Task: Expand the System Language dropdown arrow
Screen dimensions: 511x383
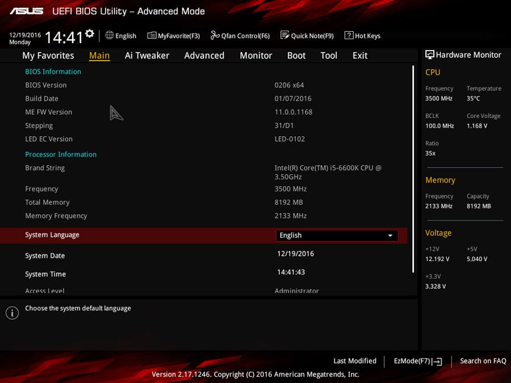Action: [x=390, y=235]
